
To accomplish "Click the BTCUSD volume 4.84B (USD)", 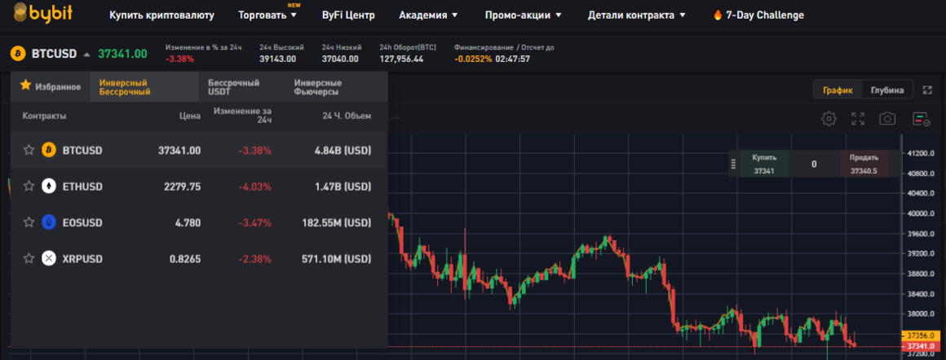I will tap(343, 150).
